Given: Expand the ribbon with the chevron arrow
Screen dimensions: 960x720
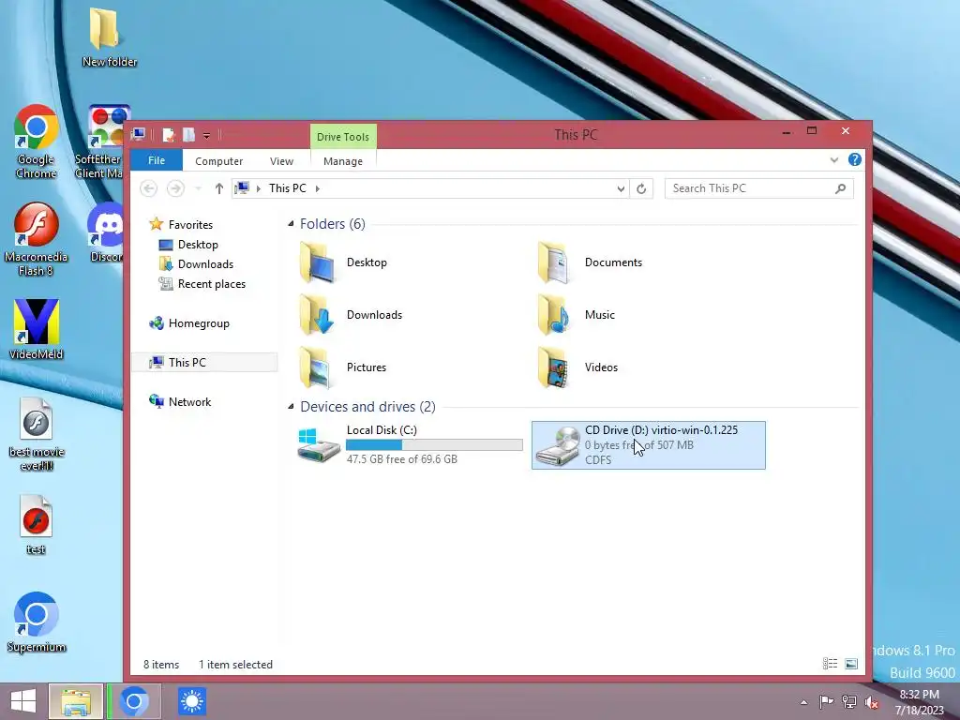Looking at the screenshot, I should tap(833, 159).
